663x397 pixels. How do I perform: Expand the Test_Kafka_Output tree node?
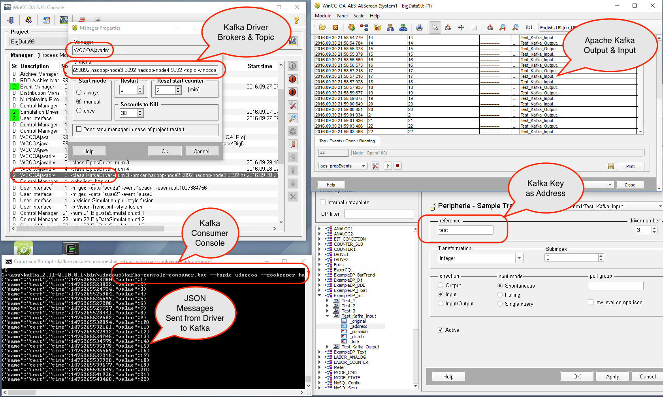(x=327, y=347)
